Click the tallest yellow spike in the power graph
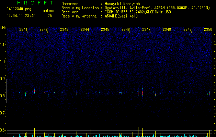The height and width of the screenshot is (137, 216). [x=138, y=132]
